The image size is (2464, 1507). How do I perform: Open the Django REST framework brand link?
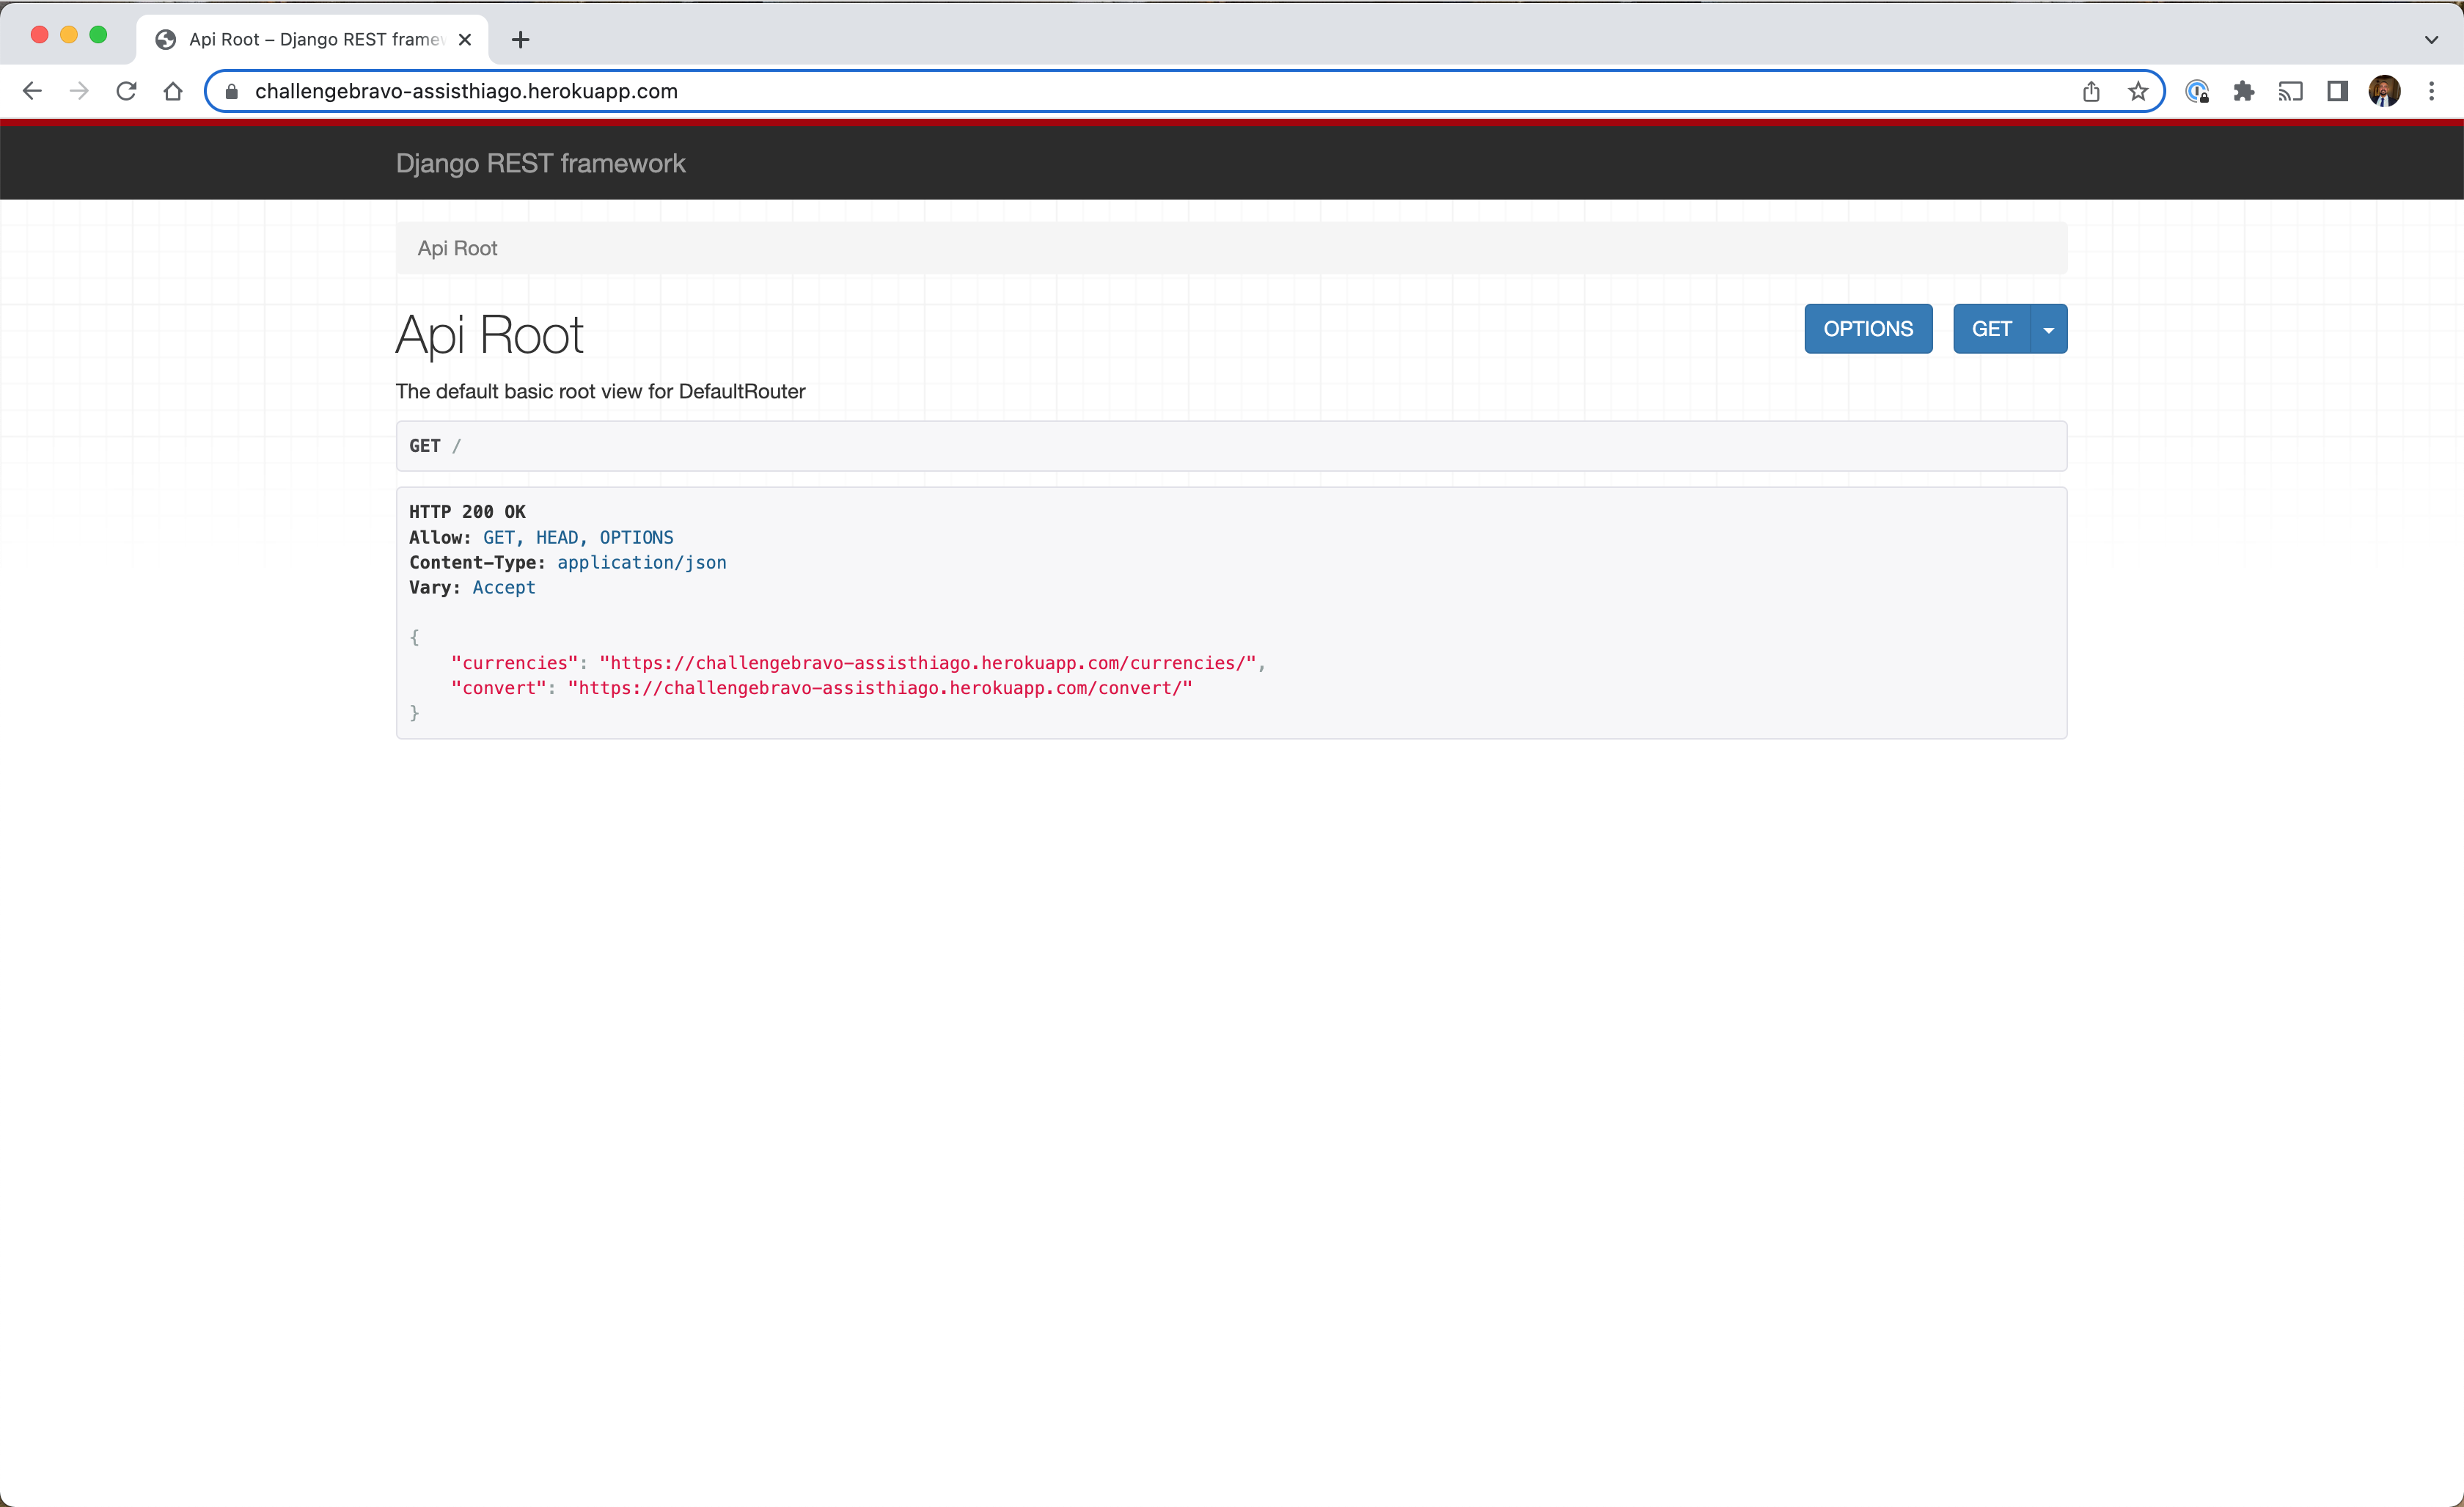[540, 163]
